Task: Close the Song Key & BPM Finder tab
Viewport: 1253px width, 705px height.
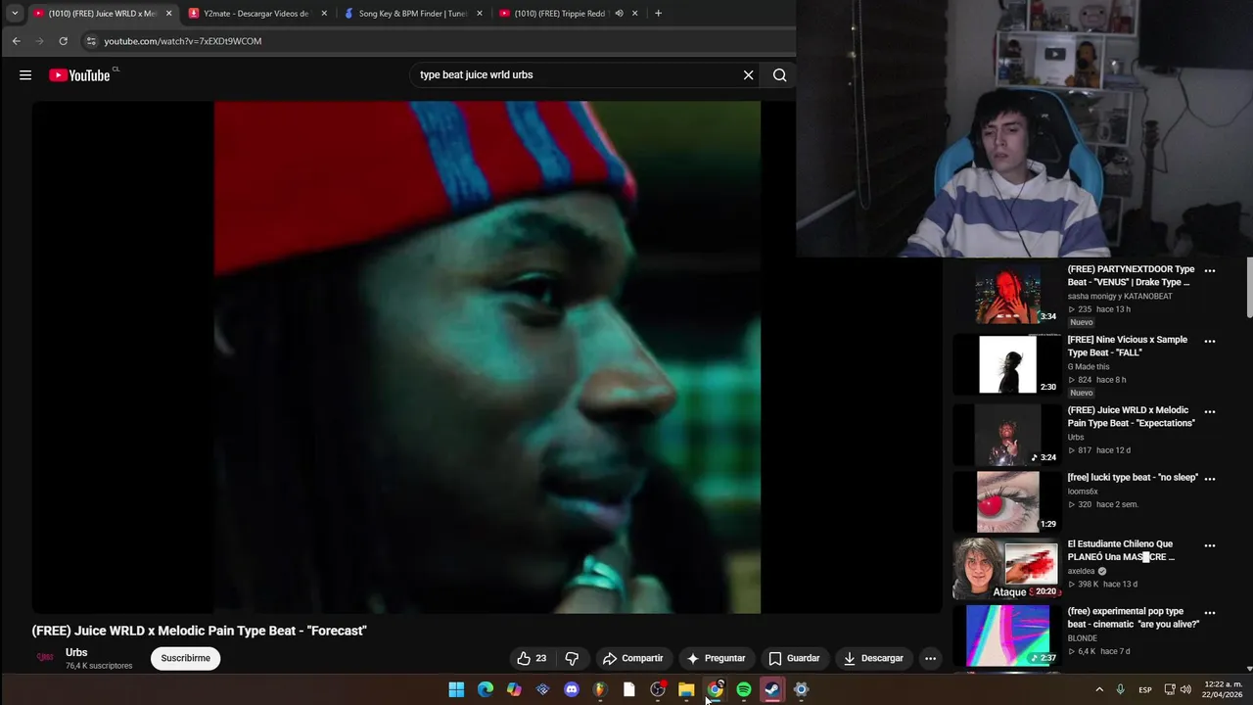Action: [x=480, y=14]
